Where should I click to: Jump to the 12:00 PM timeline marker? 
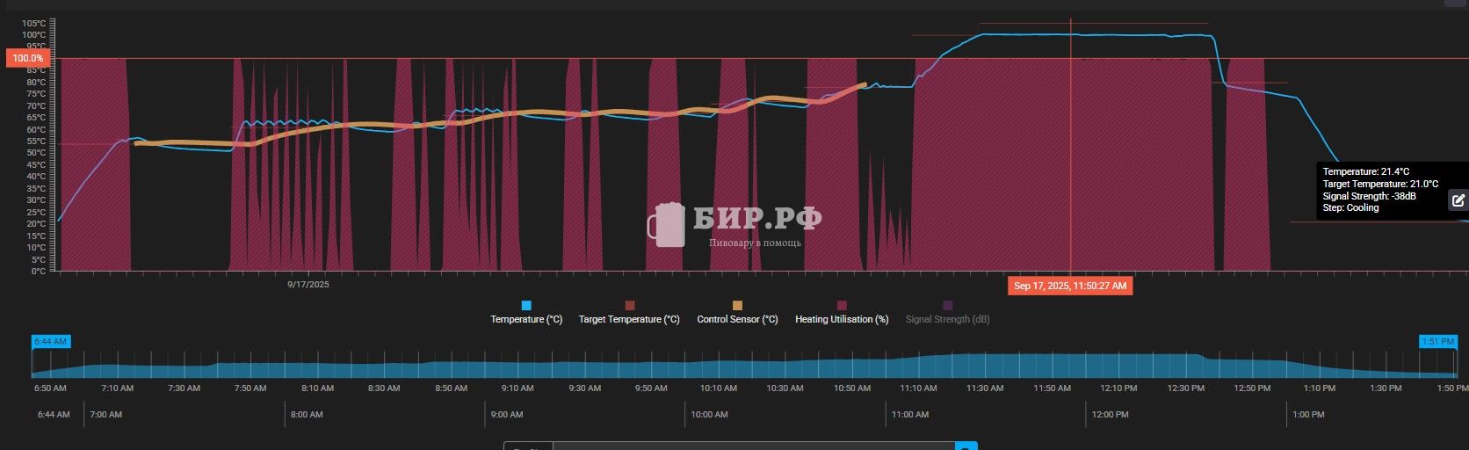pos(1110,414)
